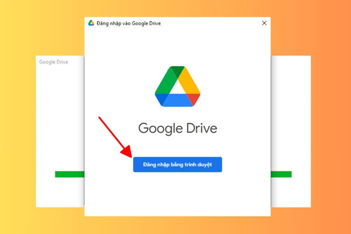
Task: Close the Google Drive sign-in dialog
Action: tap(264, 23)
